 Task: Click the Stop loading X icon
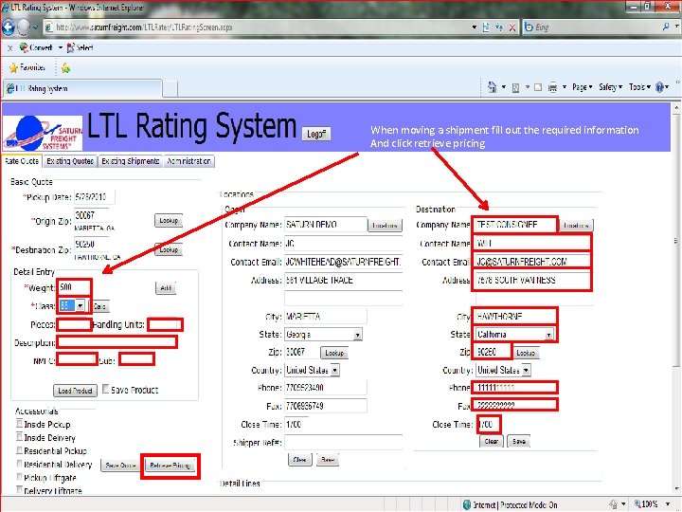[512, 27]
